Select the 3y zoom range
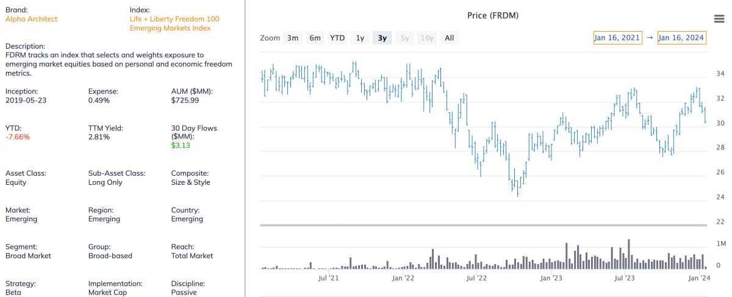 (382, 38)
